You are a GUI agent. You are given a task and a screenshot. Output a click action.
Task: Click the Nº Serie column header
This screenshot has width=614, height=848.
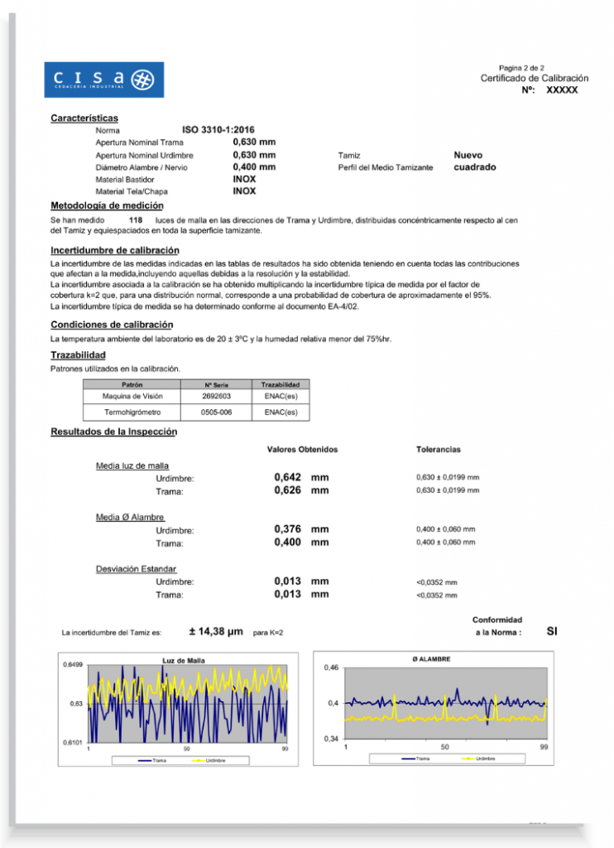(216, 385)
